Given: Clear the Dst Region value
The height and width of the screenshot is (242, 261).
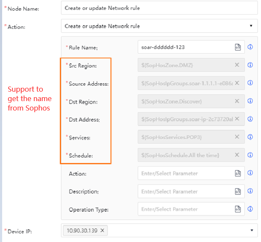Looking at the screenshot, I should (x=237, y=102).
